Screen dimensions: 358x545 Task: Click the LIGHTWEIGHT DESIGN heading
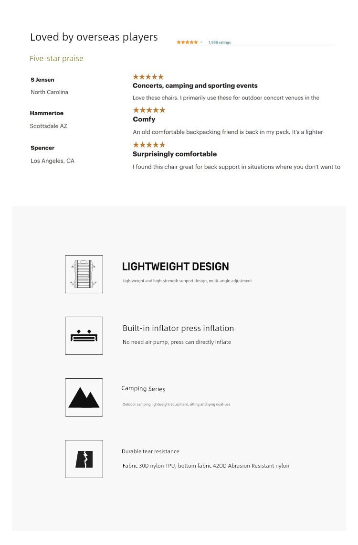point(175,267)
